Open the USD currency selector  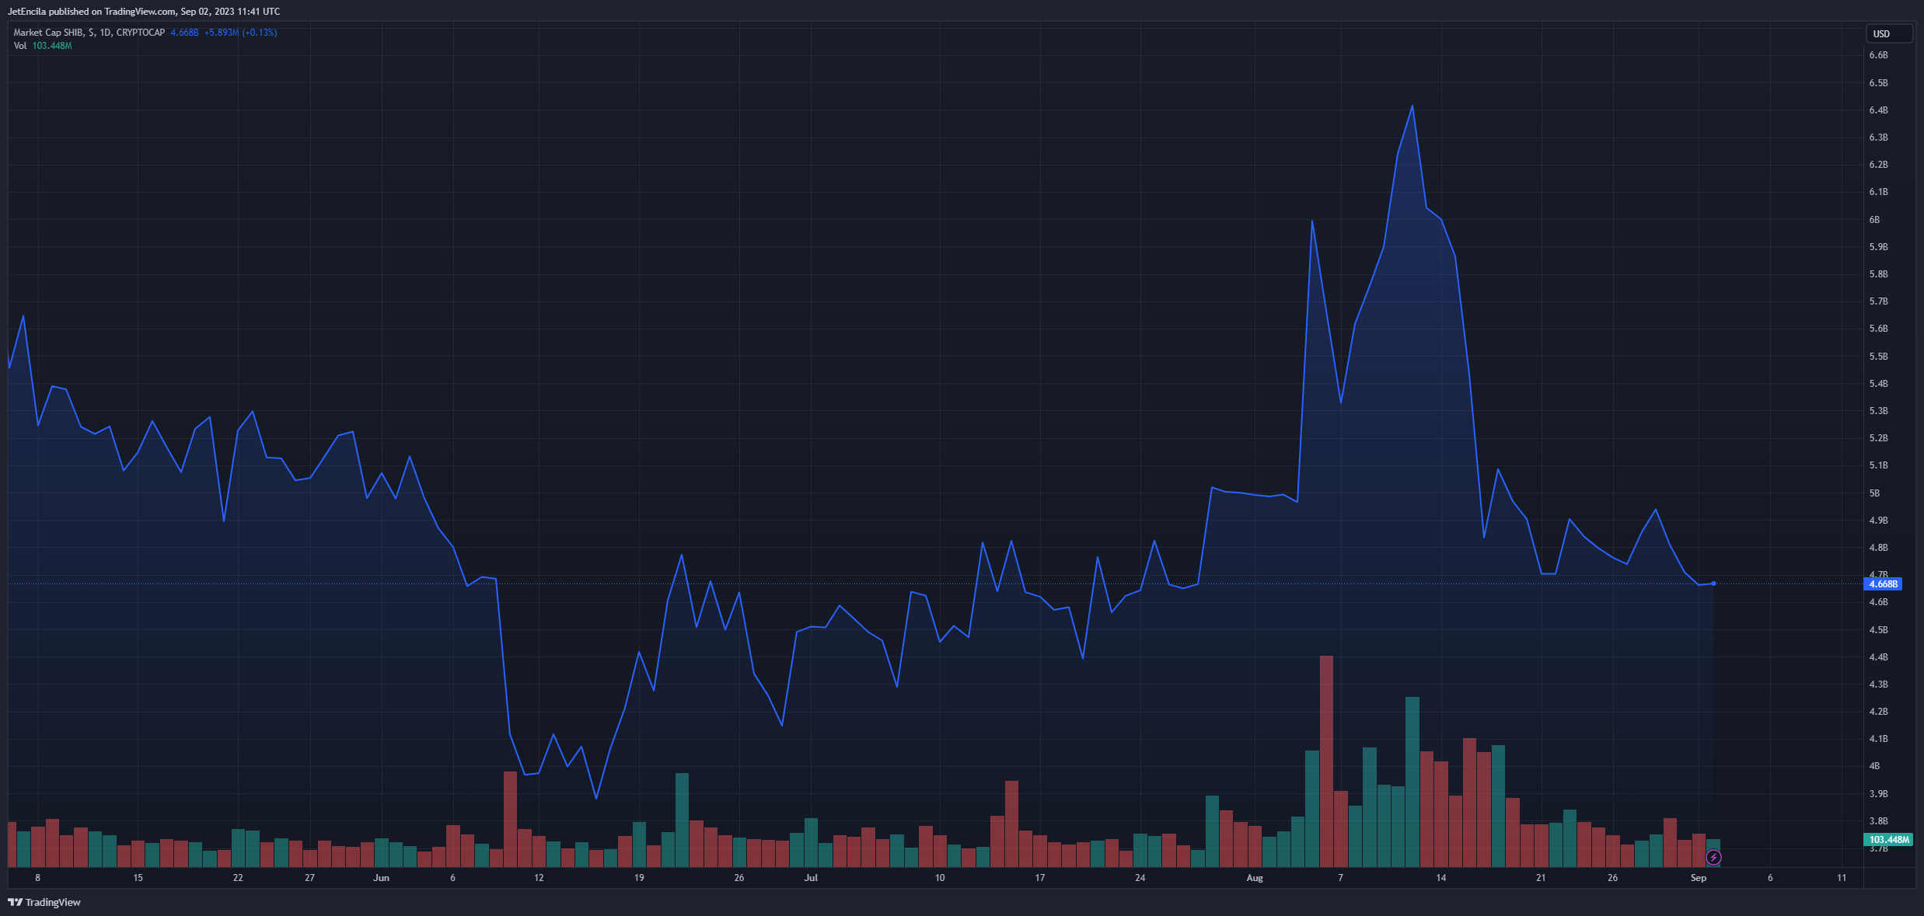point(1888,33)
